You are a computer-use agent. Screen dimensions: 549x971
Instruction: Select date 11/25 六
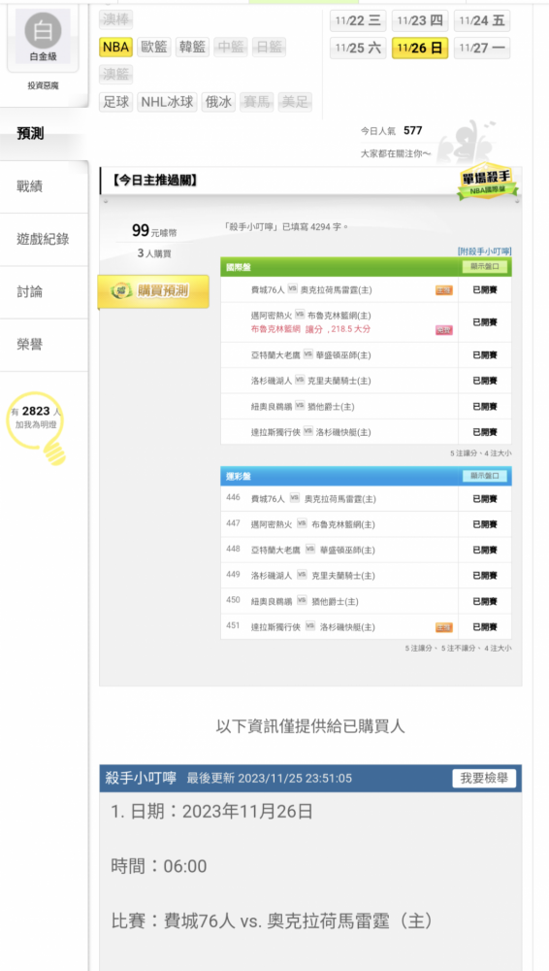(358, 48)
